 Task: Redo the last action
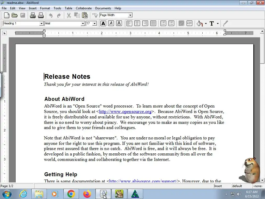[x=59, y=15]
